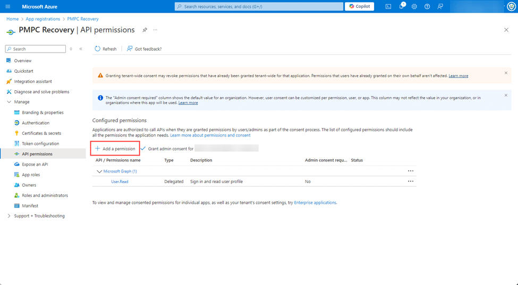
Task: Click the sidebar Search field
Action: 37,49
